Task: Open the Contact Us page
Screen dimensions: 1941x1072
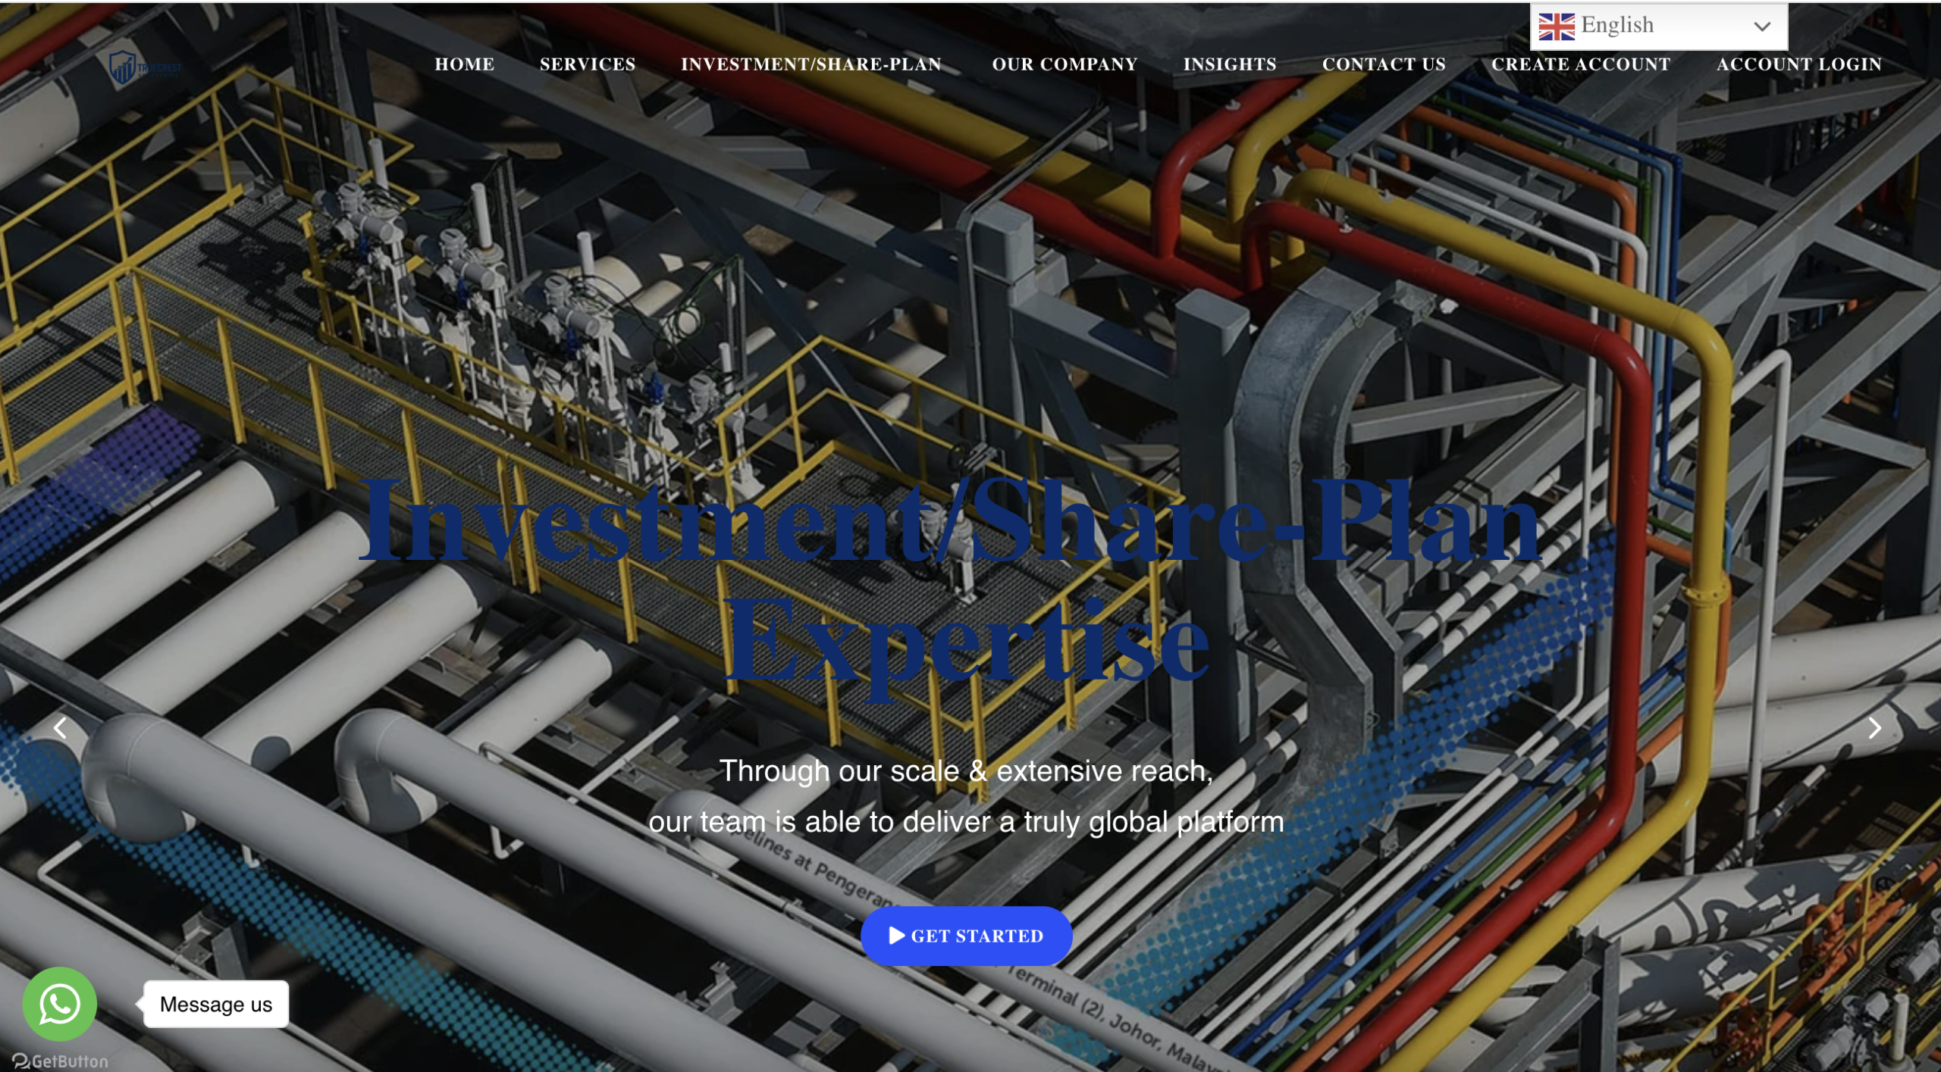Action: coord(1383,64)
